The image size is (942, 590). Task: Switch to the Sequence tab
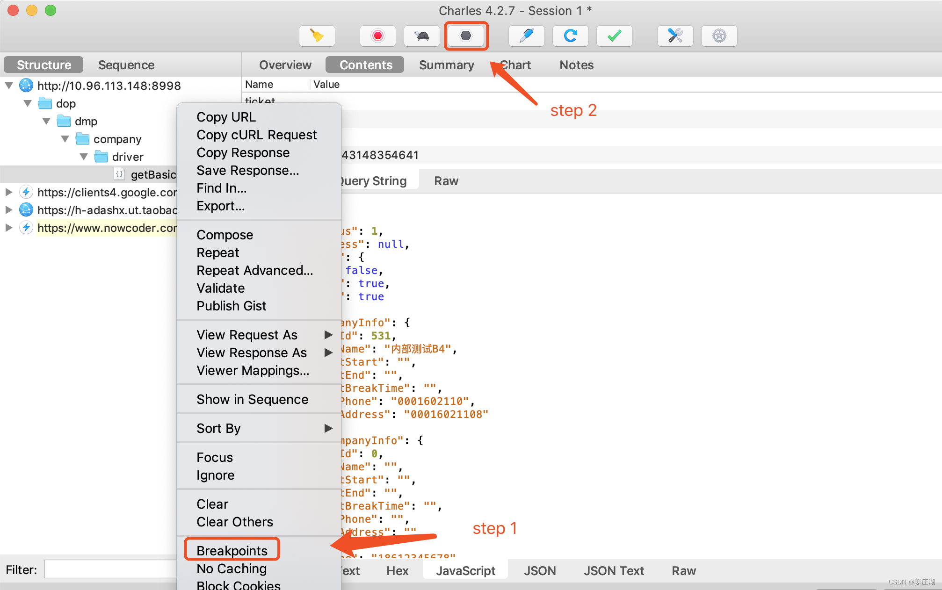[126, 65]
